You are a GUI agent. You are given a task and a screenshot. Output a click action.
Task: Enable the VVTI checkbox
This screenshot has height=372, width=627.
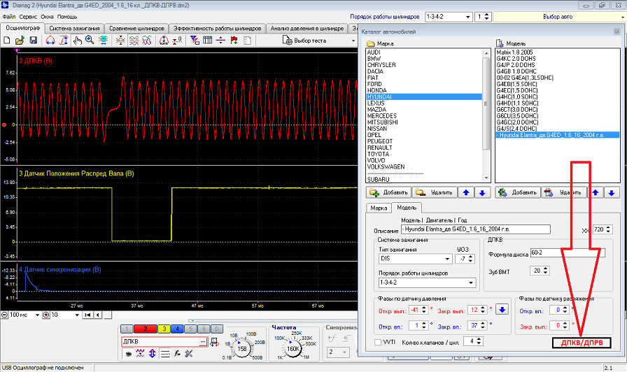pos(378,342)
